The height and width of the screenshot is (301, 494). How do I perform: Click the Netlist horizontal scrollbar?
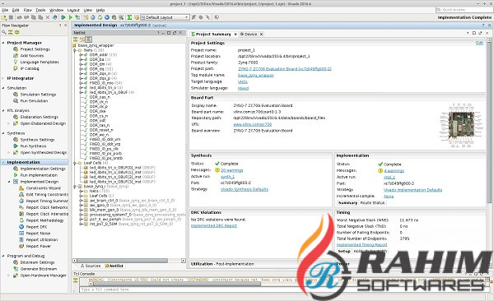pyautogui.click(x=128, y=261)
